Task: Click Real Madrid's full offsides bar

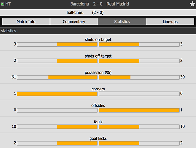Action: coord(139,110)
